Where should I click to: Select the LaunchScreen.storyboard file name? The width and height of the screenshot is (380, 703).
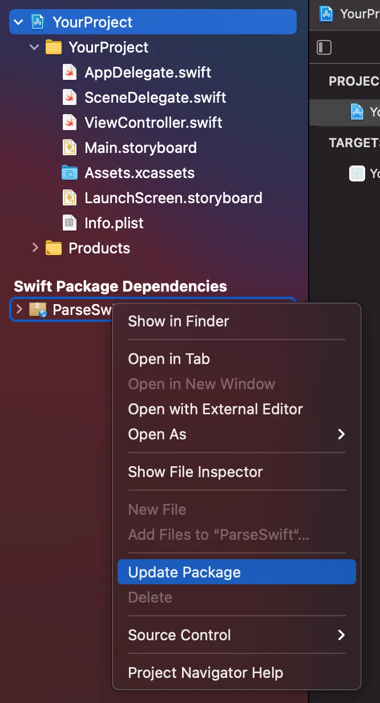click(x=173, y=198)
